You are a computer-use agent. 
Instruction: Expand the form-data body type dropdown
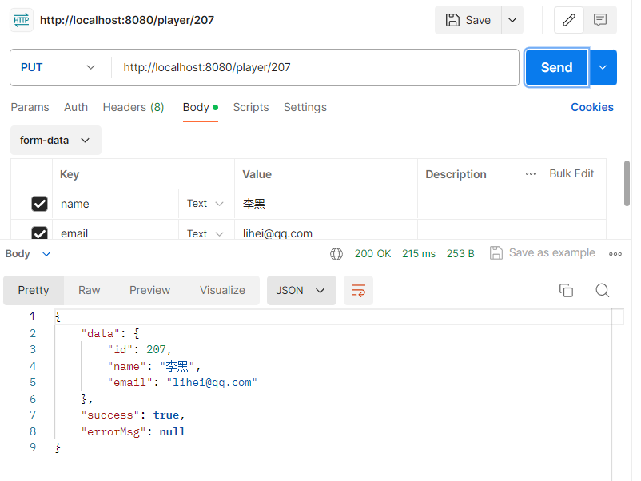coord(56,140)
